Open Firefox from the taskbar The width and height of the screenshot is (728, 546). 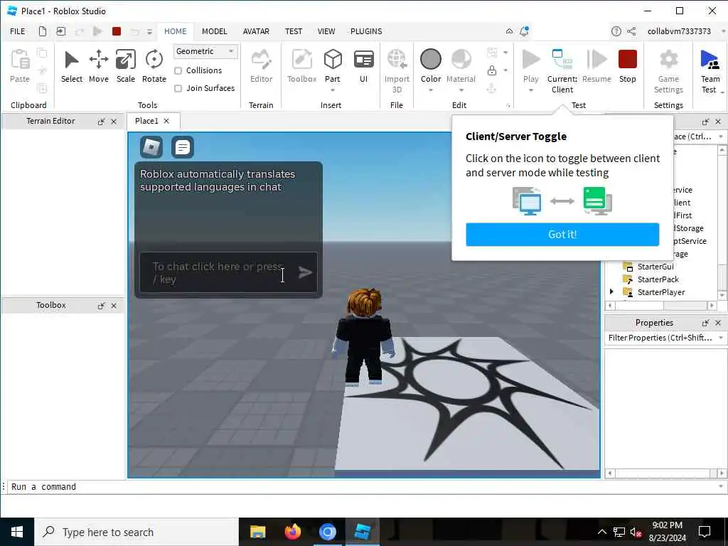click(292, 532)
